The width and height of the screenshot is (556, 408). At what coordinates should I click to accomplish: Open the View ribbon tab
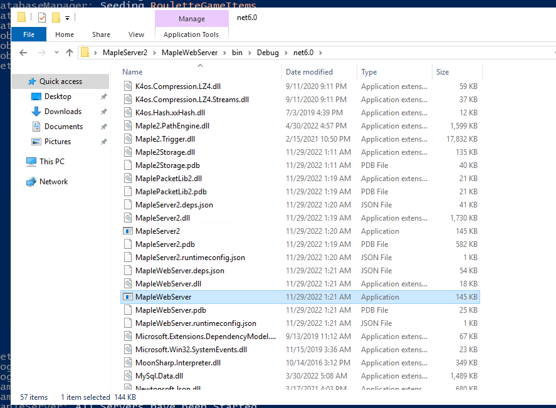(136, 34)
